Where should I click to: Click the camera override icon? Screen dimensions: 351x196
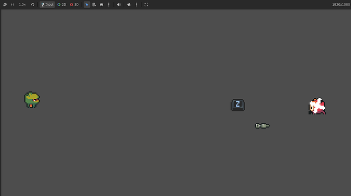[x=129, y=5]
